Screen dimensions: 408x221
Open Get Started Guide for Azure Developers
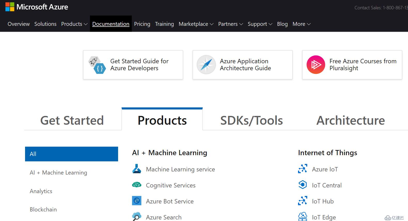[133, 65]
